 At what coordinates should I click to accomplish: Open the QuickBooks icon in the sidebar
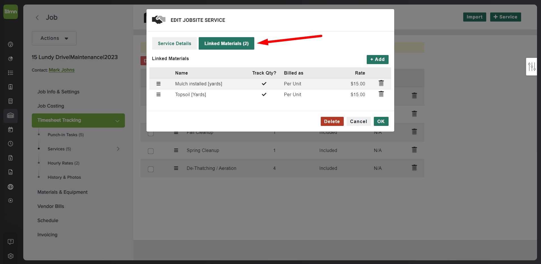coord(11,187)
